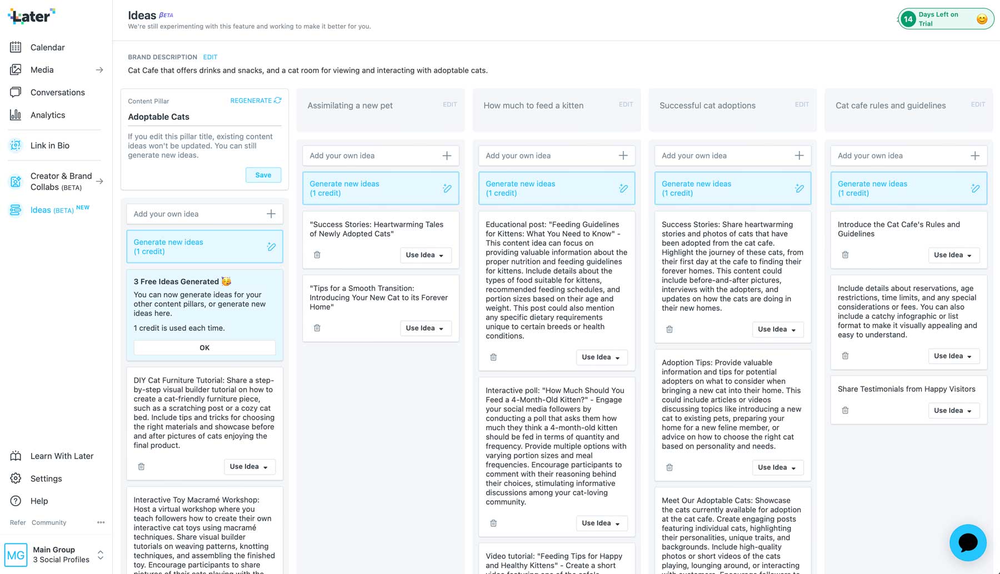Click the Content Pillar title input field

[204, 117]
